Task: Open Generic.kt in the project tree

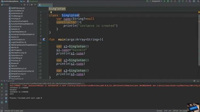Action: click(14, 29)
